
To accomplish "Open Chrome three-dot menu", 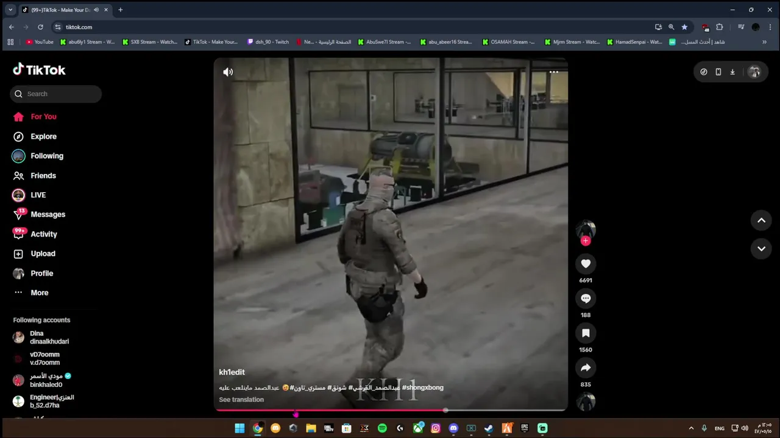I will point(770,27).
